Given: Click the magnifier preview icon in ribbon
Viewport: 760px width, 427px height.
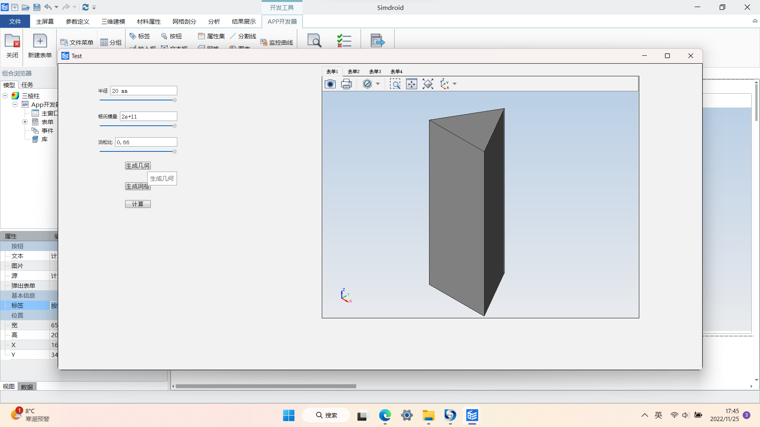Looking at the screenshot, I should pyautogui.click(x=314, y=40).
